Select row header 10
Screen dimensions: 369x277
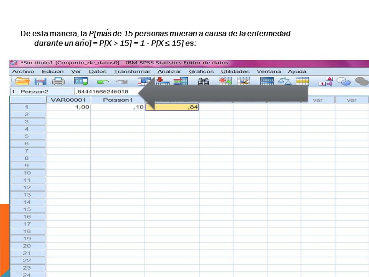(28, 173)
